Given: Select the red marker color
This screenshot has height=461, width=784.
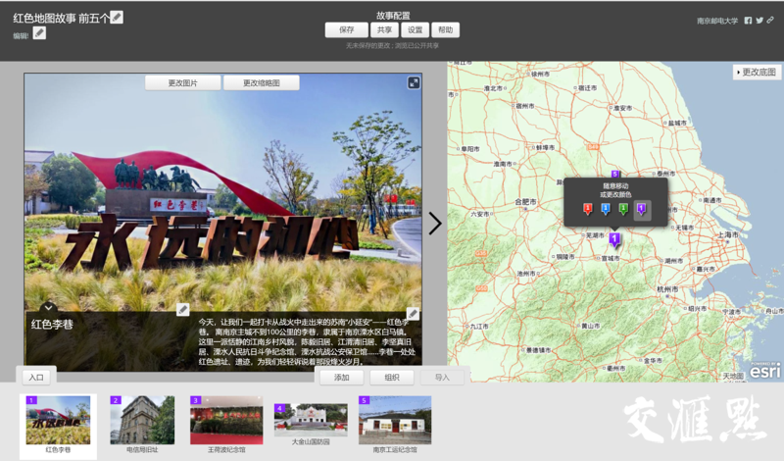Looking at the screenshot, I should (587, 208).
